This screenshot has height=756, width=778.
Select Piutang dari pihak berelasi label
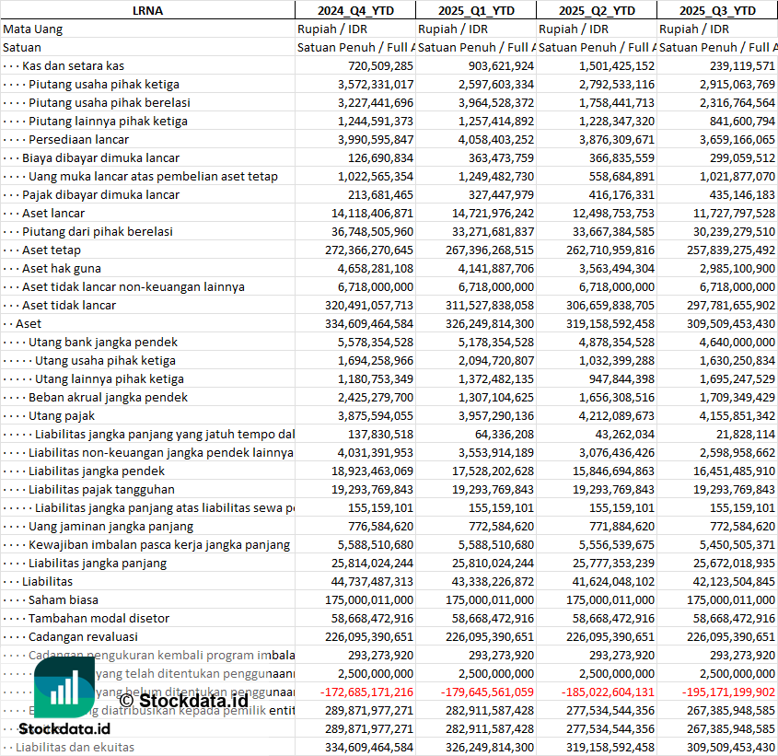click(98, 231)
